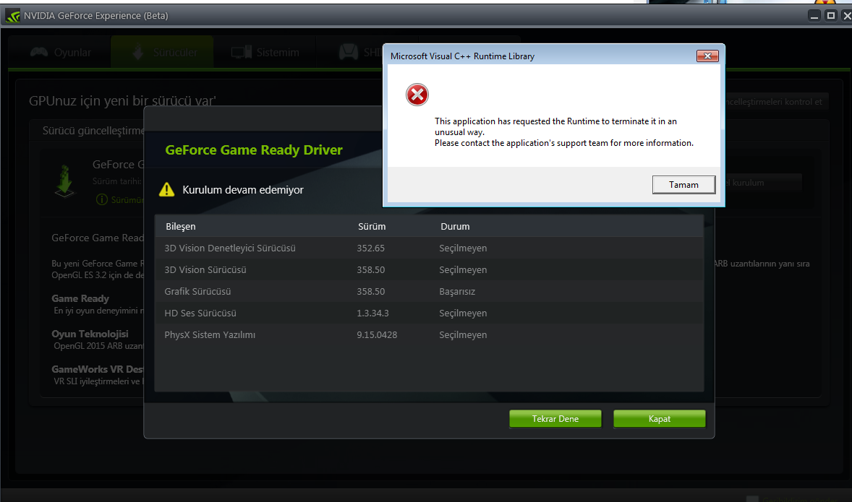The height and width of the screenshot is (502, 852).
Task: Click the monitor icon on Sistemim tab
Action: click(x=242, y=52)
